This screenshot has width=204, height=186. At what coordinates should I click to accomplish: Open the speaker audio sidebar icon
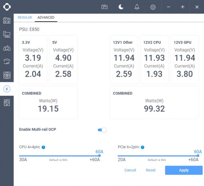pos(7,103)
